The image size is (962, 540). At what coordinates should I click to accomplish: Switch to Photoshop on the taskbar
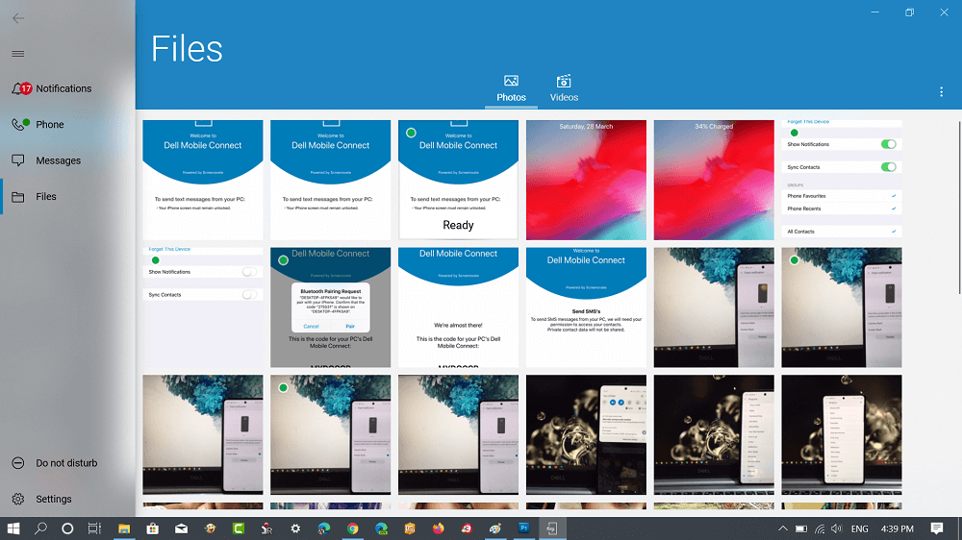[523, 528]
